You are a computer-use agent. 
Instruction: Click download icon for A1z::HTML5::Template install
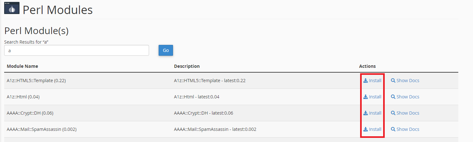pos(366,81)
